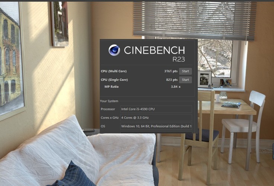Click the OS field showing Windows 10
274x186 pixels.
[156, 126]
